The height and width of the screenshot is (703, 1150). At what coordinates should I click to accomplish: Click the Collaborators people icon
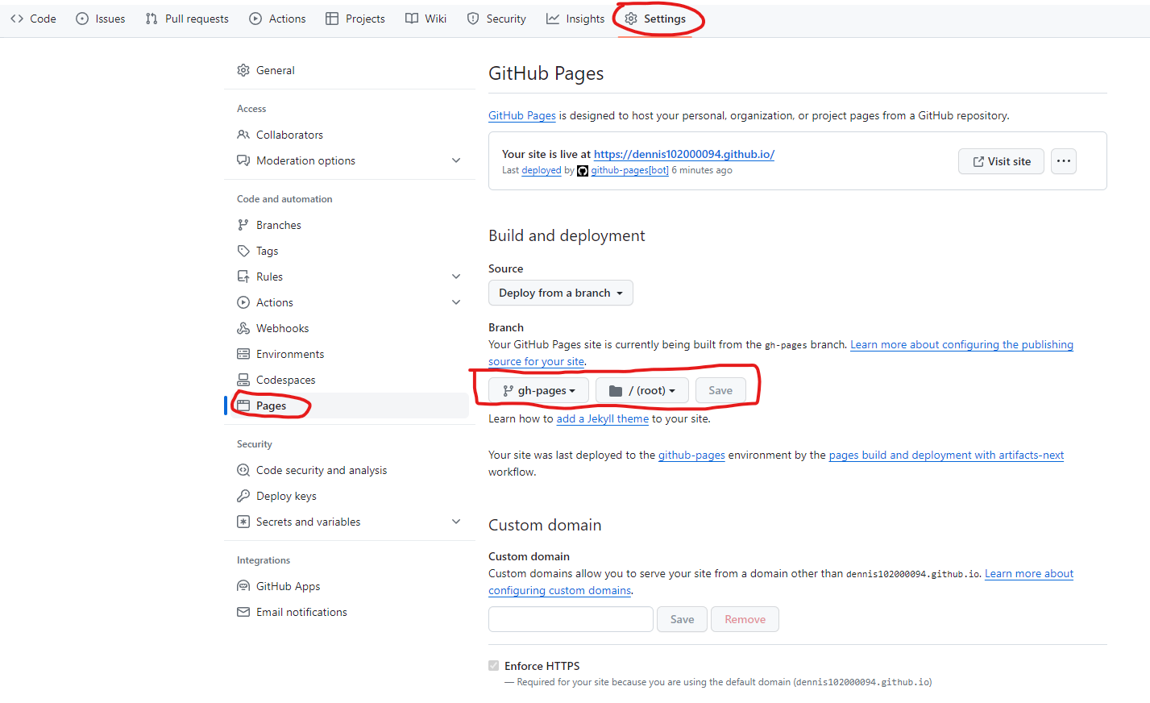(243, 135)
